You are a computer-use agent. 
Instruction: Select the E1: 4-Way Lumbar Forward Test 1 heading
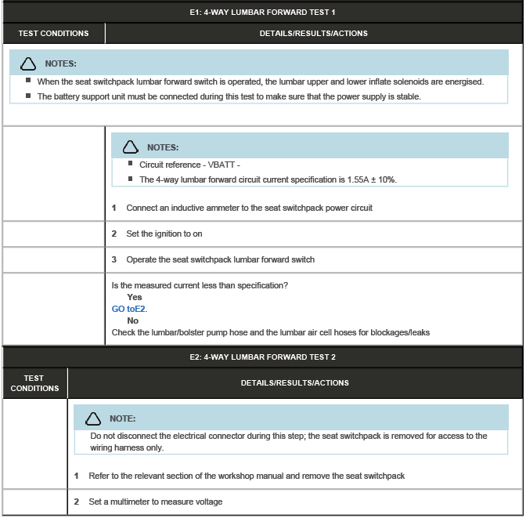262,13
